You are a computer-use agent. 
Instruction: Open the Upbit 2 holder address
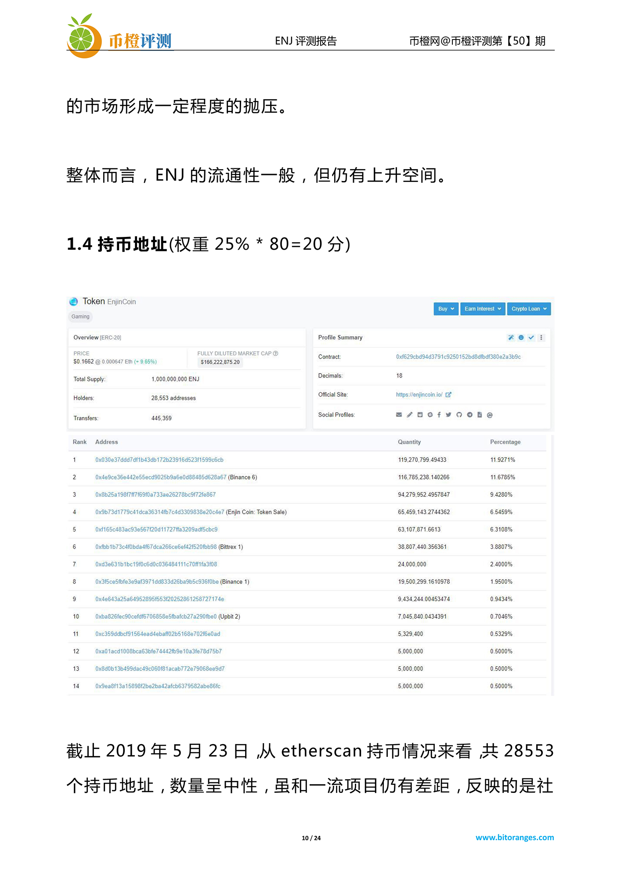pos(156,617)
